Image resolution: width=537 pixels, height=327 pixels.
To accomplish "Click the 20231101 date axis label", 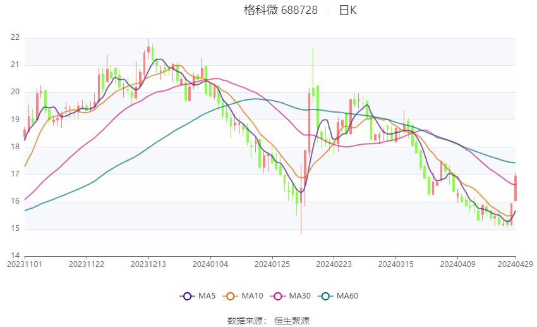I will [x=25, y=264].
